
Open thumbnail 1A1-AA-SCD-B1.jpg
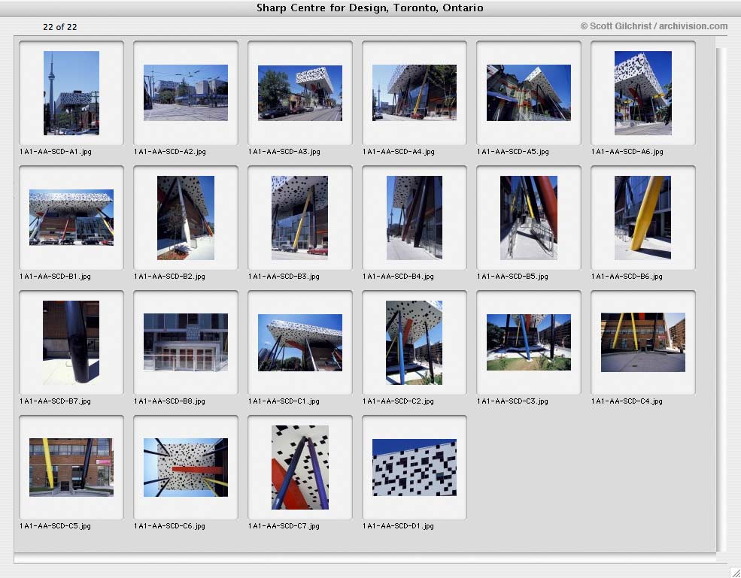tap(71, 218)
